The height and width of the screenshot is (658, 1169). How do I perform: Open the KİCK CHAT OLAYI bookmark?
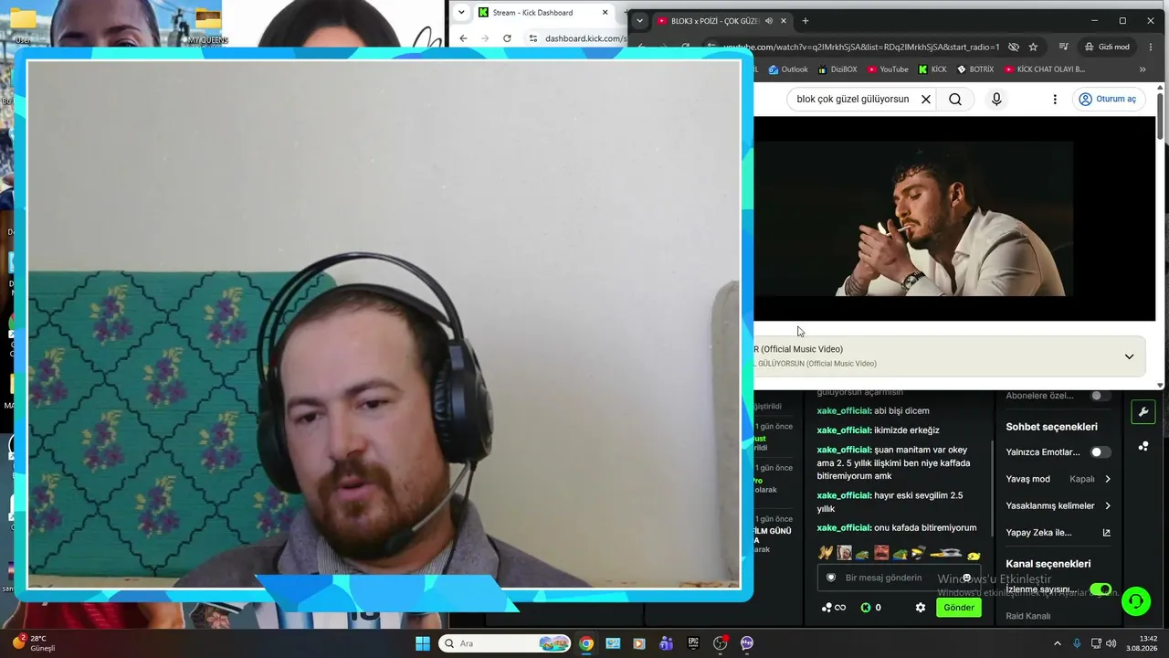click(1045, 69)
